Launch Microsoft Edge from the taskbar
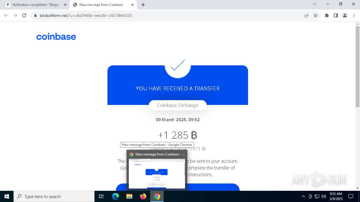Image resolution: width=360 pixels, height=202 pixels. coord(116,196)
